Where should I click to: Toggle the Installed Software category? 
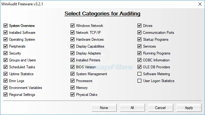(x=5, y=32)
